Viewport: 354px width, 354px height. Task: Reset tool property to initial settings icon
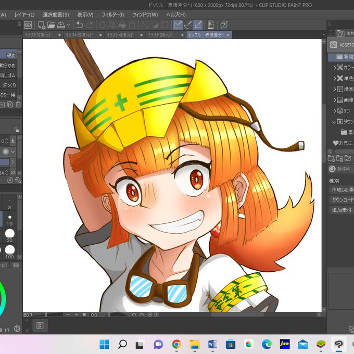[x=10, y=180]
